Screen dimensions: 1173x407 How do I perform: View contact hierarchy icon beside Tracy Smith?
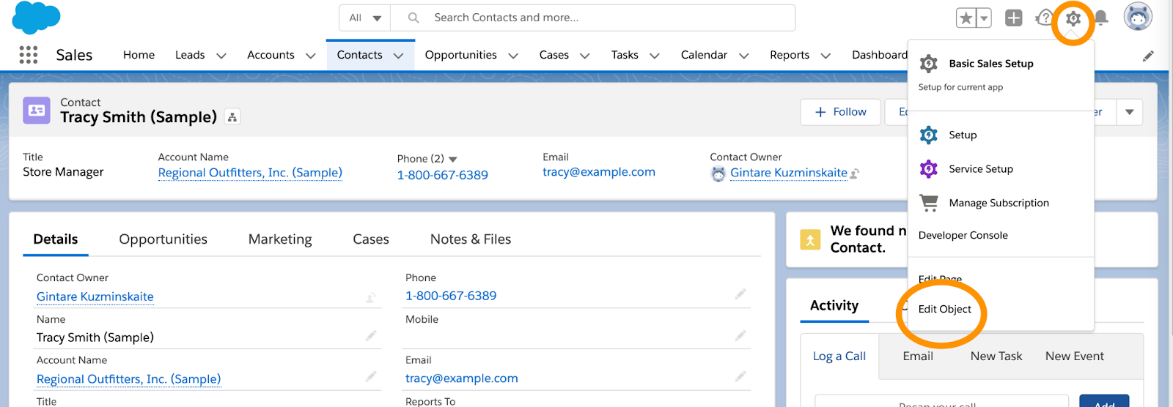(232, 117)
